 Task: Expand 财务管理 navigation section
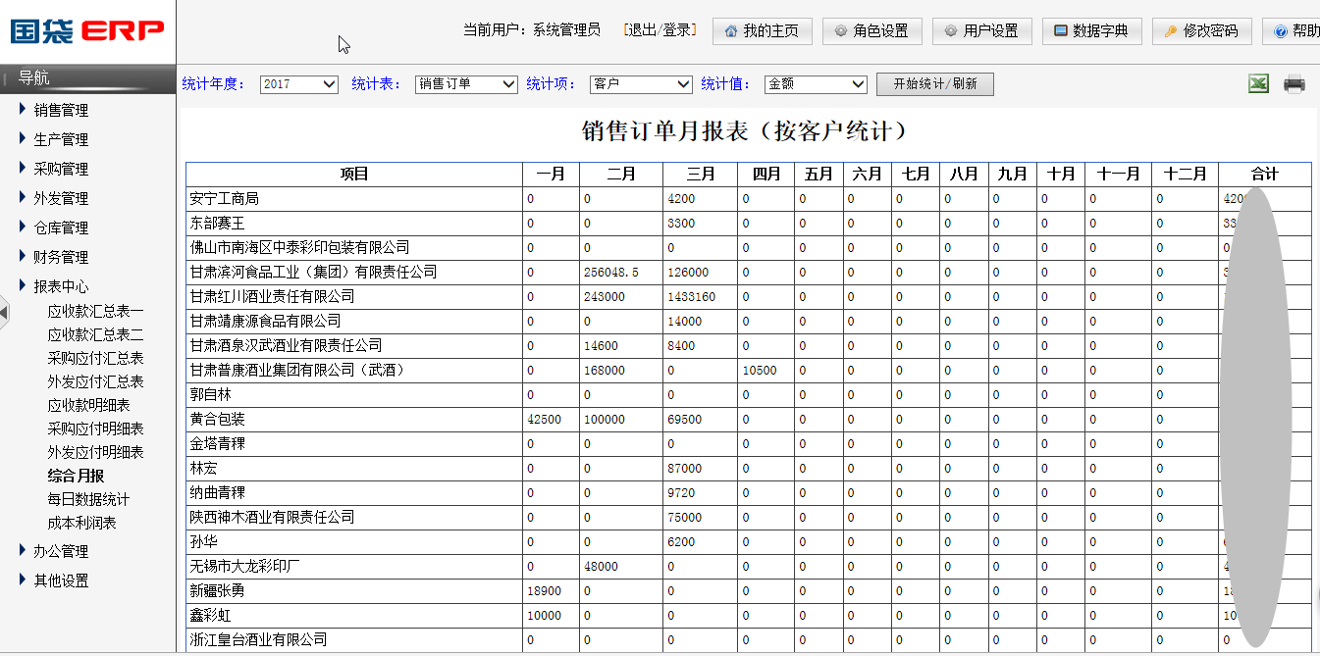[x=61, y=257]
